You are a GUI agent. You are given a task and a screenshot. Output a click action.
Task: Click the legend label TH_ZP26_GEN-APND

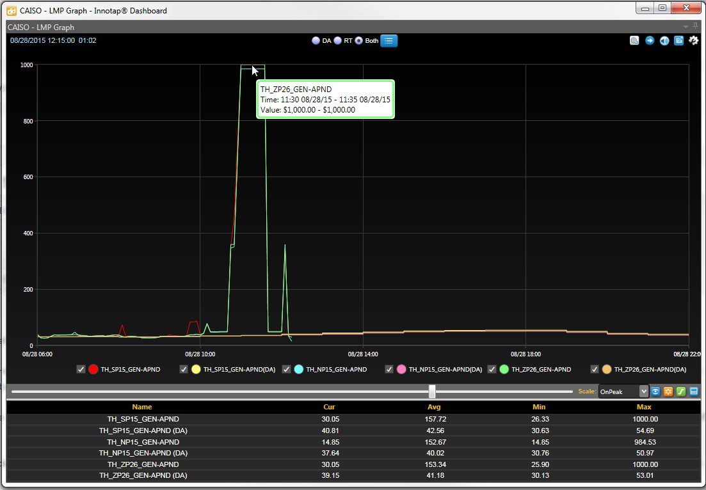coord(542,369)
